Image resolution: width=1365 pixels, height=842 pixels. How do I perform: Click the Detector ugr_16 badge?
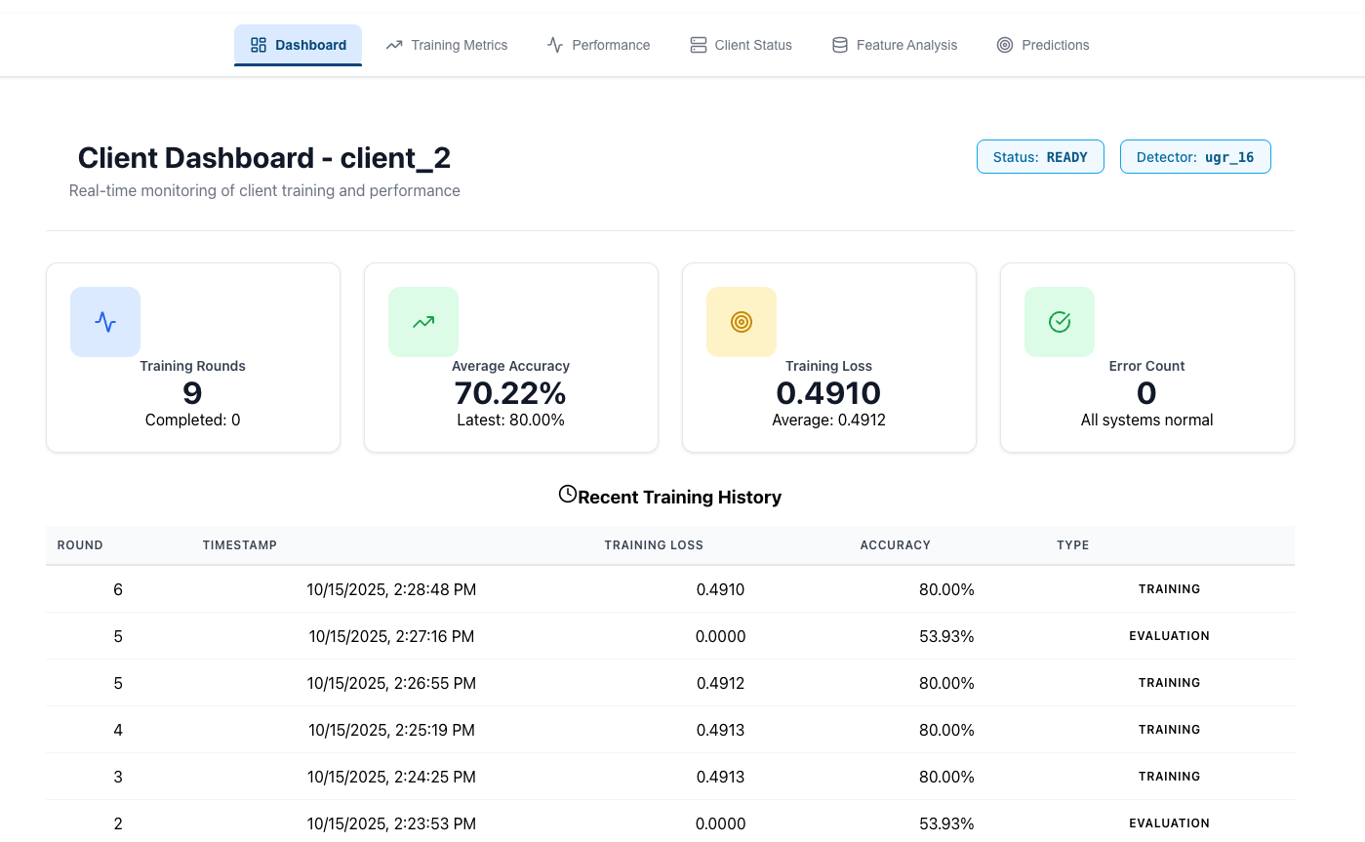[x=1195, y=156]
